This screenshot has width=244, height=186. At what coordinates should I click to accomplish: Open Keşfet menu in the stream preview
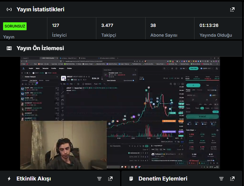point(31,68)
